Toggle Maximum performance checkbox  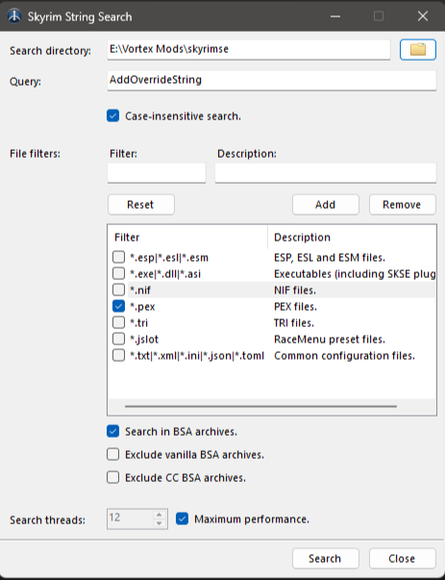(x=183, y=519)
